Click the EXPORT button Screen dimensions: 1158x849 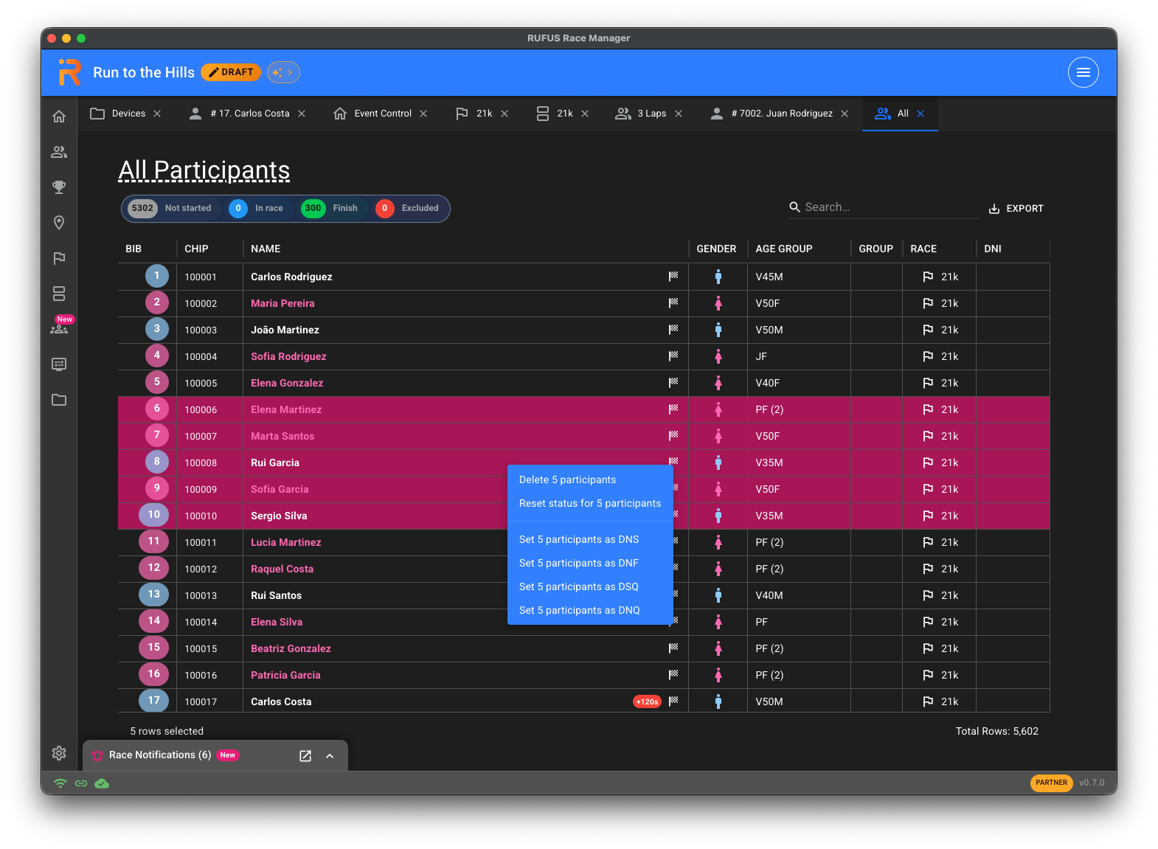coord(1016,209)
